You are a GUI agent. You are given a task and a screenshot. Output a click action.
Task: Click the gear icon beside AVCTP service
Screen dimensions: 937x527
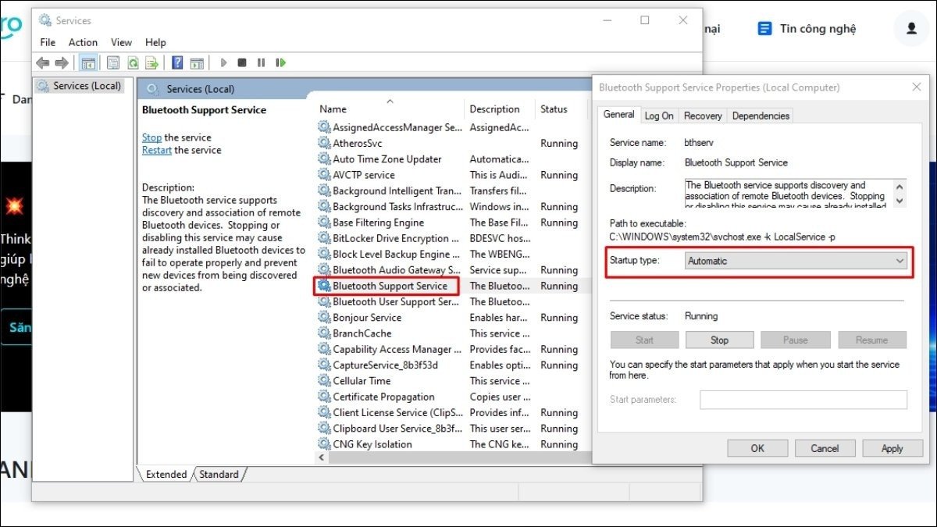tap(324, 175)
